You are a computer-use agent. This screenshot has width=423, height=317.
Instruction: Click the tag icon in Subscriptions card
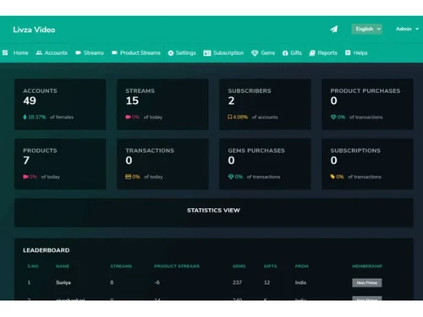[x=332, y=177]
